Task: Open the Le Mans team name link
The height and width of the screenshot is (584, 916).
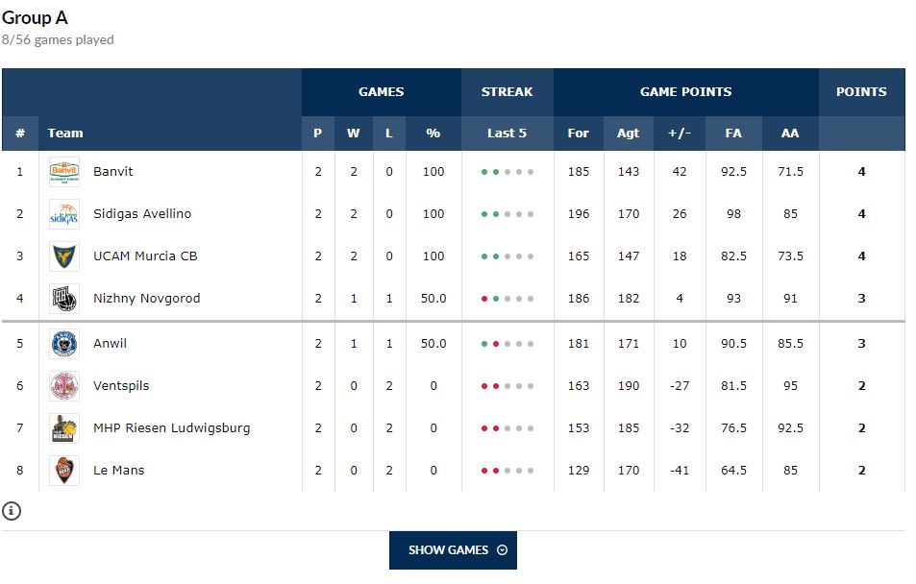Action: (x=118, y=471)
